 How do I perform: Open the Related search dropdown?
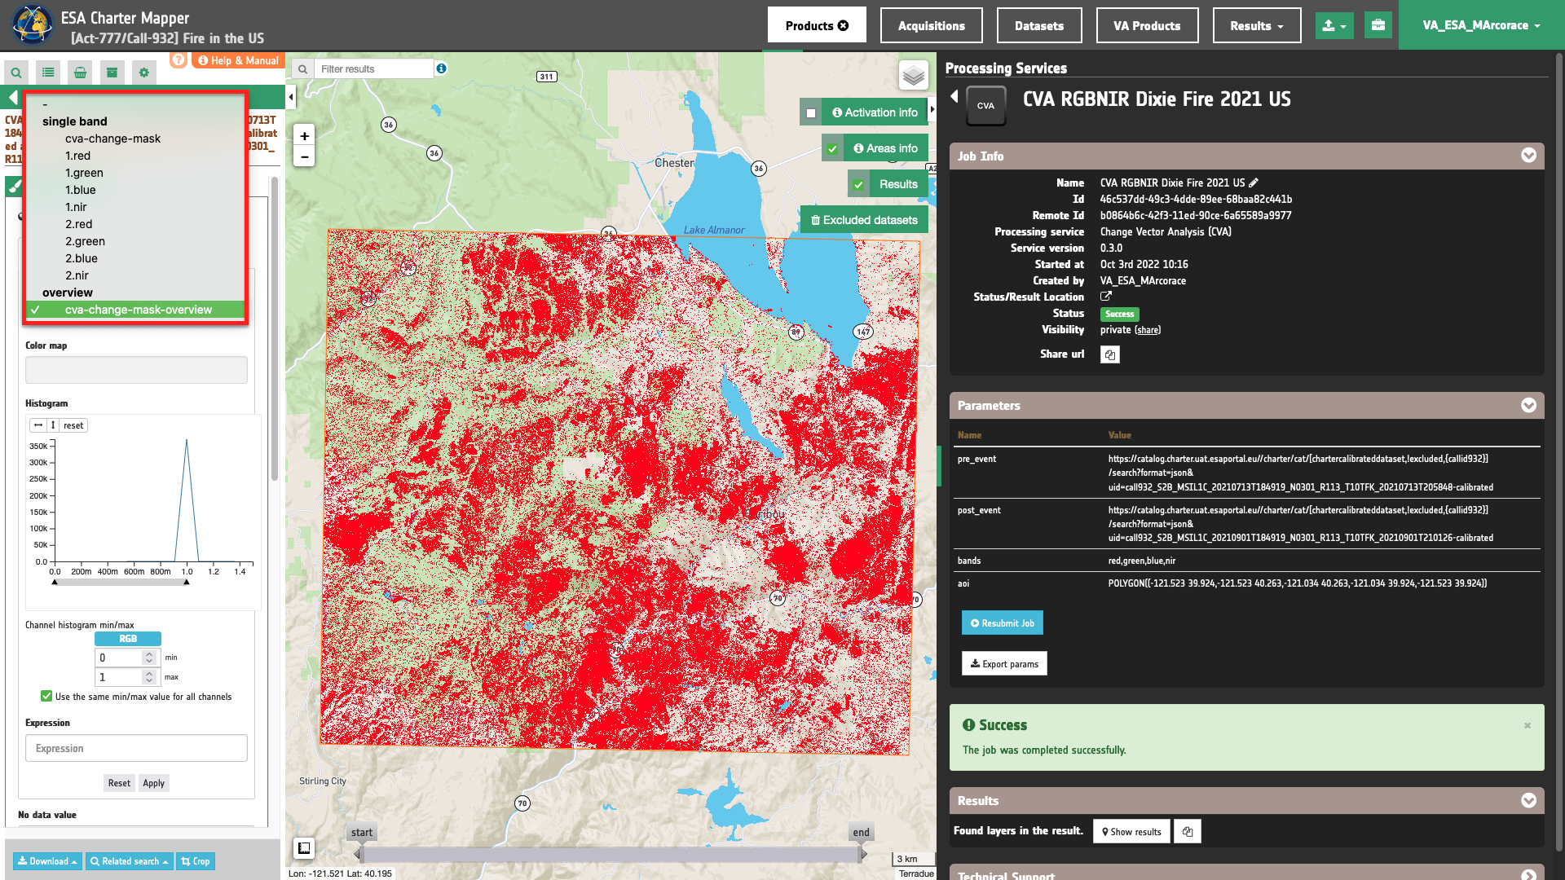[129, 861]
